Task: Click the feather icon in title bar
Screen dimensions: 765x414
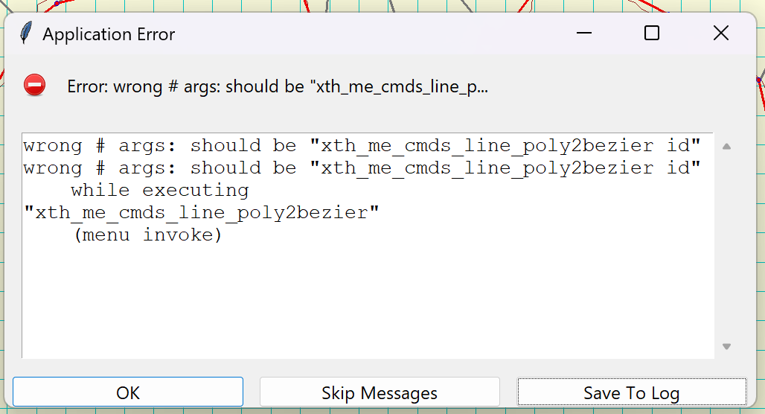Action: 26,34
